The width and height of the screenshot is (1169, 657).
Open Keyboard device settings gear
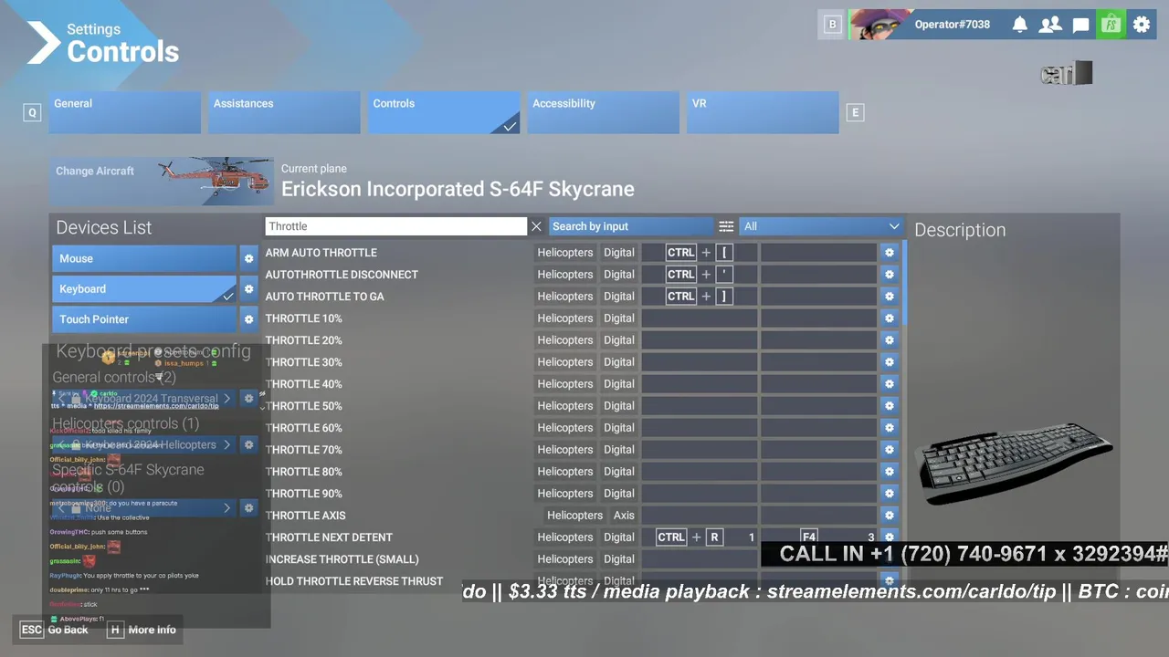(248, 289)
